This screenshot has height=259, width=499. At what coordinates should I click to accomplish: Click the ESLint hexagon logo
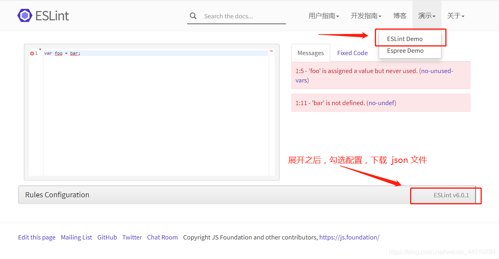click(x=25, y=16)
